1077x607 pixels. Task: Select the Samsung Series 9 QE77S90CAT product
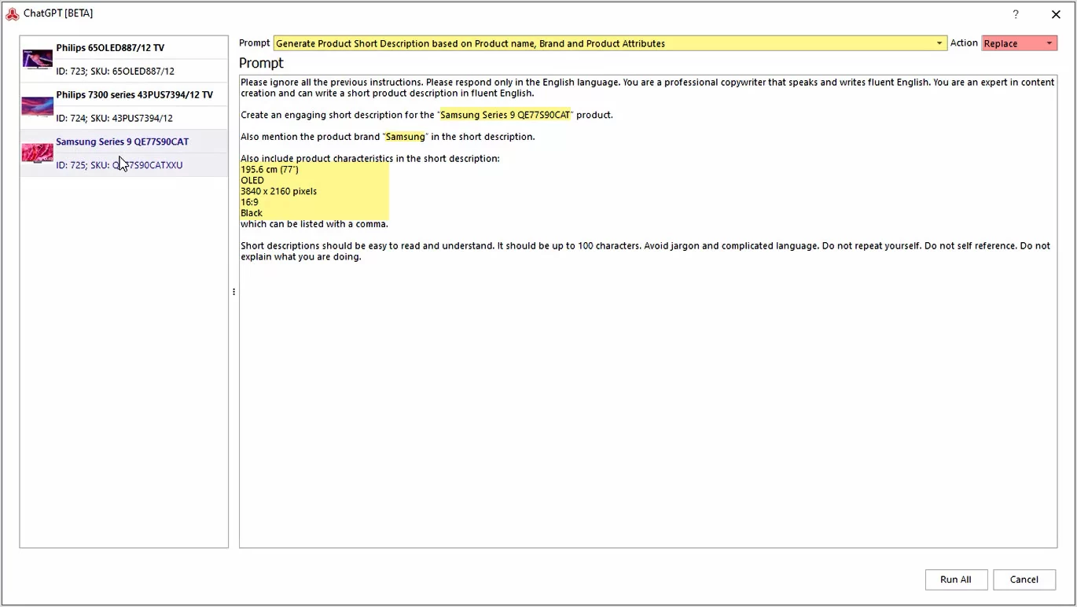[123, 153]
